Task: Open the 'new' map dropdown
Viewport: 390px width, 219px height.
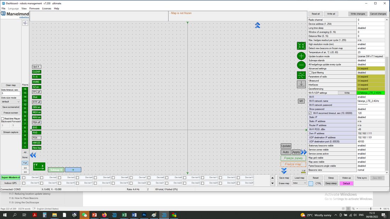Action: coord(300,183)
